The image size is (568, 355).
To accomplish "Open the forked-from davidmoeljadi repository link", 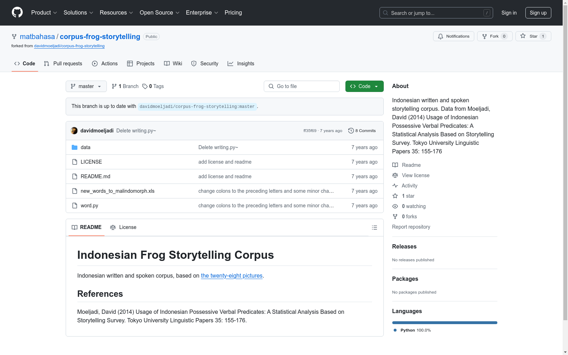I will [69, 46].
